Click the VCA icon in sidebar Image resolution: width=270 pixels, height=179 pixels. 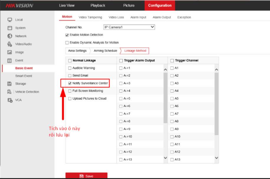coord(9,100)
